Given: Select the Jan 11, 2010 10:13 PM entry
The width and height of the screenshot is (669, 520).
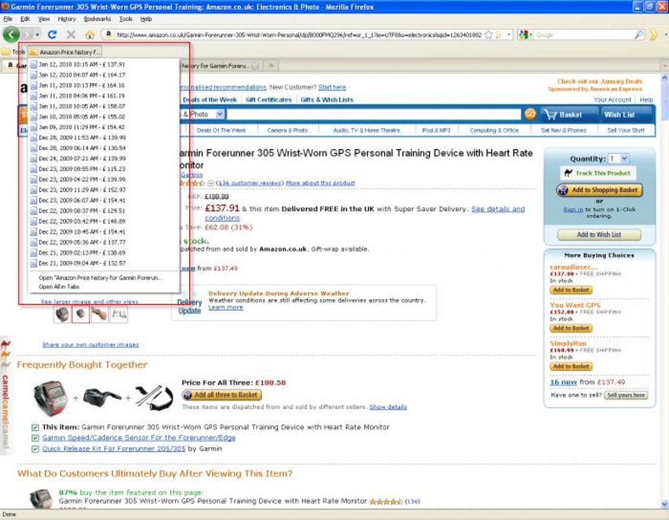Looking at the screenshot, I should 103,85.
